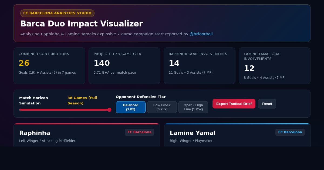This screenshot has height=170, width=324.
Task: Click '11 Goals • 3 Assists (7 MP)' text
Action: tap(191, 73)
